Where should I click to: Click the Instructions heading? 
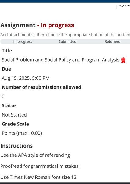pos(16,146)
